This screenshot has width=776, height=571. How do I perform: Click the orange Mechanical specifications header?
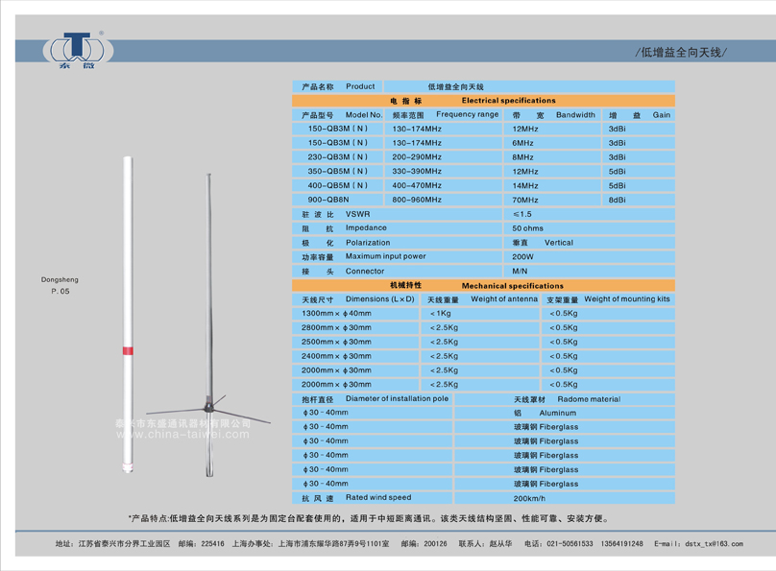(x=483, y=285)
